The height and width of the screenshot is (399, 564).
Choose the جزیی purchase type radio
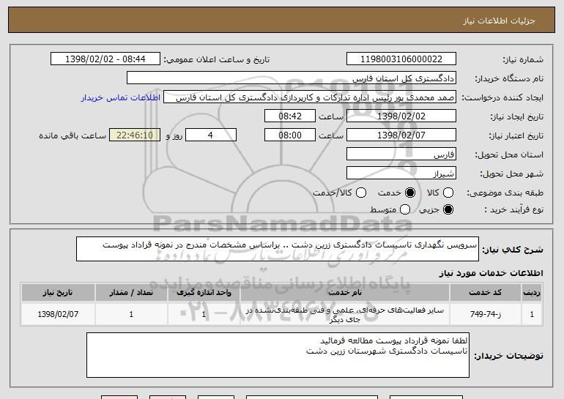coord(448,209)
